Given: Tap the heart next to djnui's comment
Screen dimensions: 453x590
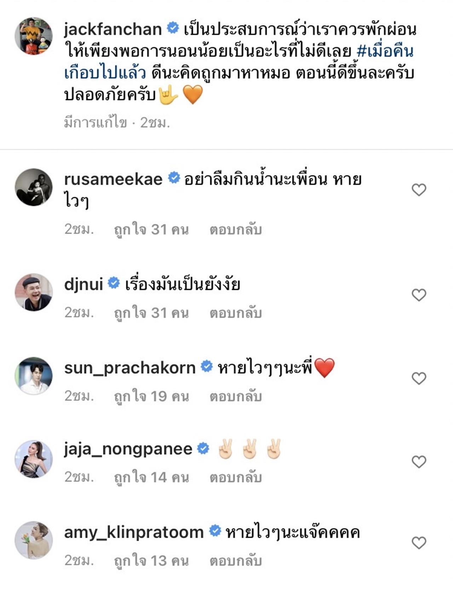Looking at the screenshot, I should pyautogui.click(x=419, y=295).
